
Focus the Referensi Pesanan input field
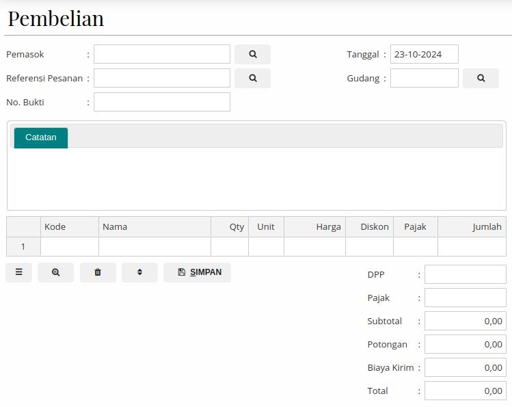click(x=162, y=78)
